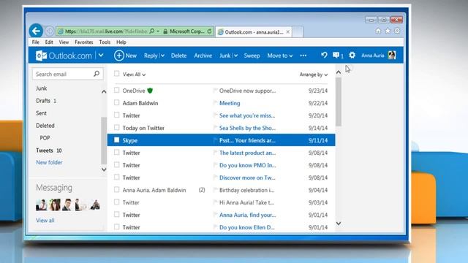468x263 pixels.
Task: Click the message list scroll-up arrow
Action: (x=339, y=72)
